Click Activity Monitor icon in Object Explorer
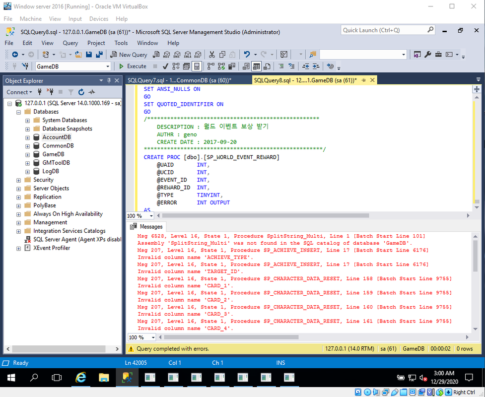The image size is (485, 397). tap(91, 92)
